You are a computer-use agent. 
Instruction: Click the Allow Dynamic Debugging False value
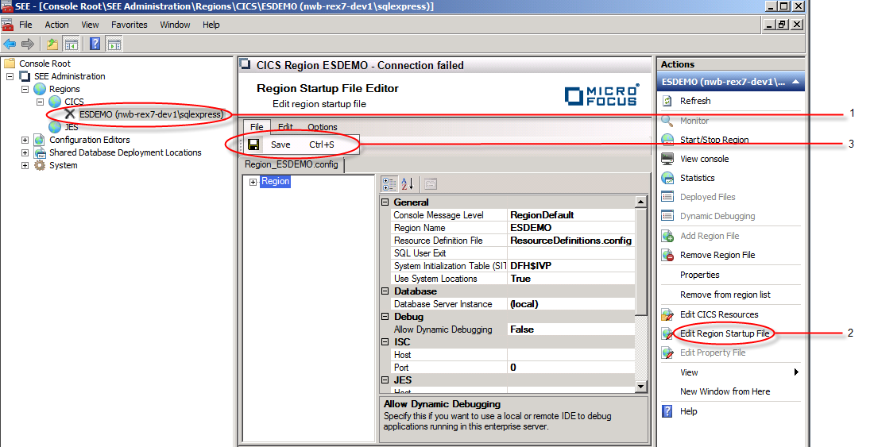coord(570,329)
